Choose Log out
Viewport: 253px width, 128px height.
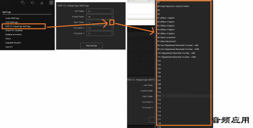(x=9, y=47)
